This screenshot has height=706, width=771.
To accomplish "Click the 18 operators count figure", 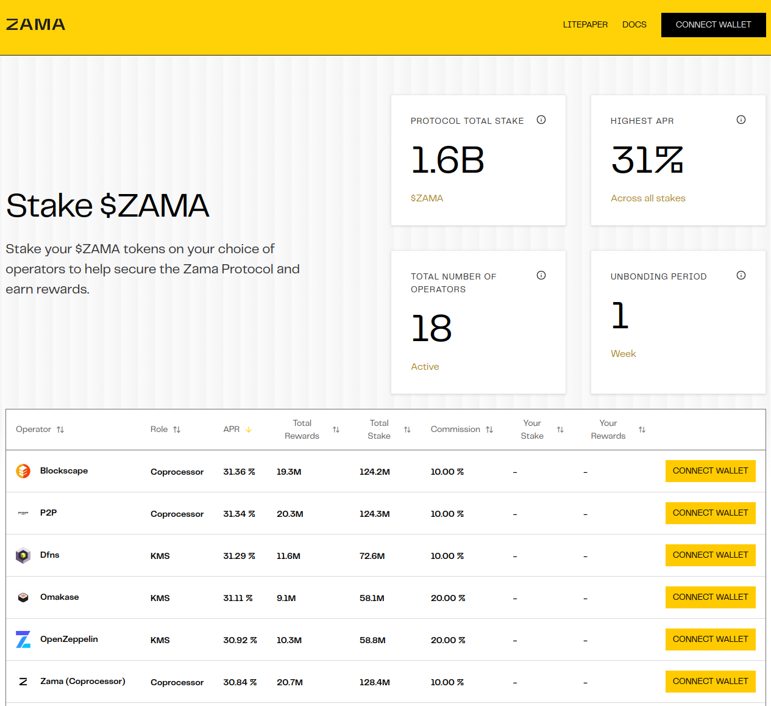I will point(432,328).
